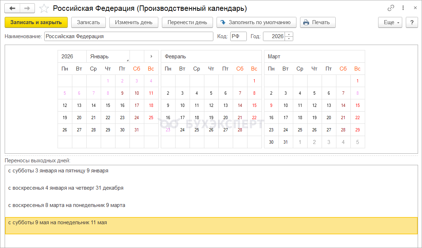Focus the Год field showing 2026
Image resolution: width=422 pixels, height=248 pixels.
pos(274,36)
